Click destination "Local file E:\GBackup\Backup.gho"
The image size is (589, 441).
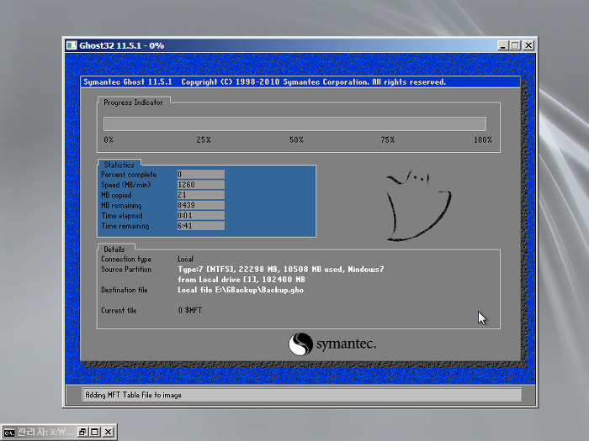241,290
